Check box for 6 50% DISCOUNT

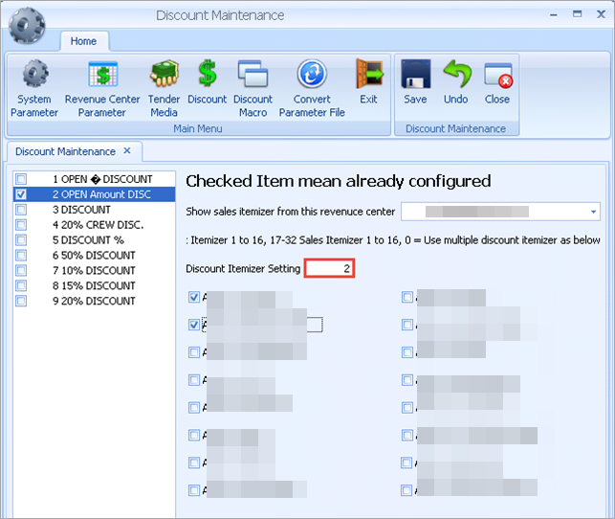[x=21, y=255]
